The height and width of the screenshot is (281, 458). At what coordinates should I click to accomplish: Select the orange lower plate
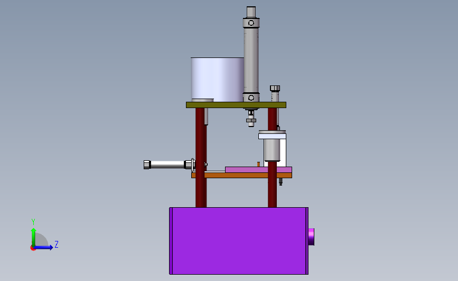pos(241,175)
